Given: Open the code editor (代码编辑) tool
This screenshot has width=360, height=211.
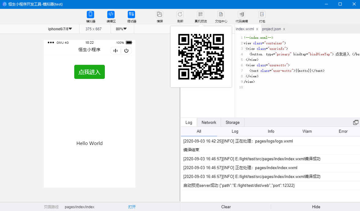Looking at the screenshot, I should click(241, 17).
